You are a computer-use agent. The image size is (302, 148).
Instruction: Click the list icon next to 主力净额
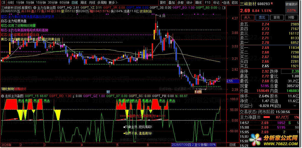[x=259, y=117]
